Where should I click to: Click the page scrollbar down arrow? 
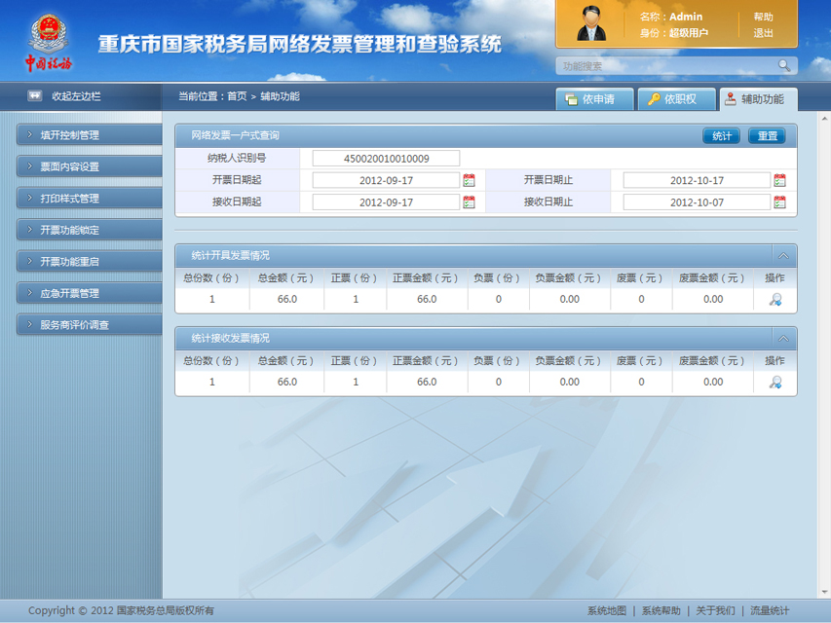(x=824, y=592)
